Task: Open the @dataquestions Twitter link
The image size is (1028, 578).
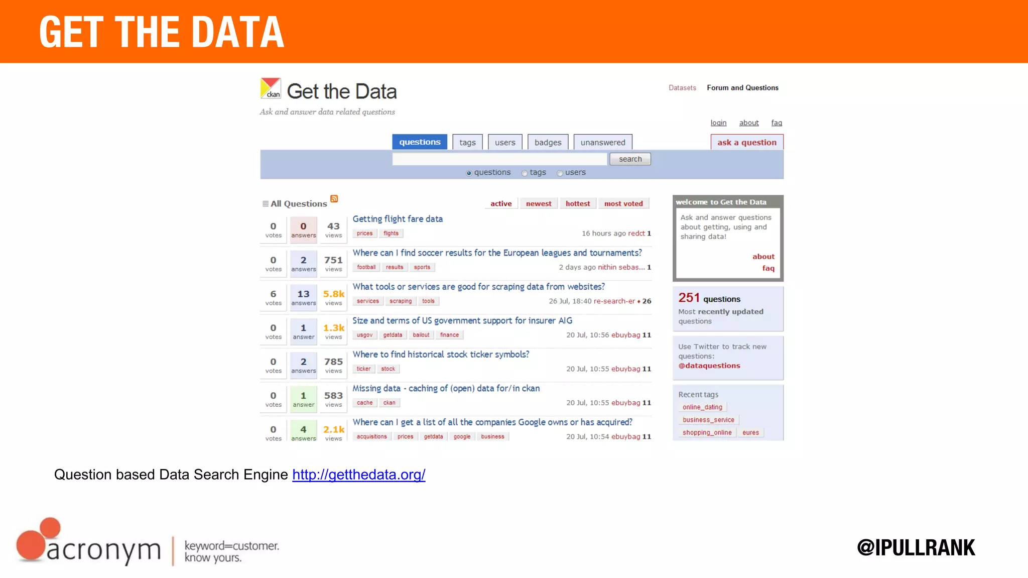Action: click(x=709, y=366)
